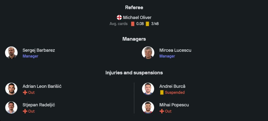This screenshot has height=121, width=268.
Task: Click Mihai Popescu's player avatar
Action: 148,108
